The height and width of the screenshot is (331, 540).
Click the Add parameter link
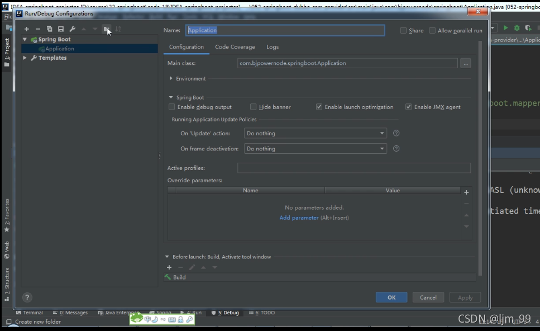pos(299,218)
